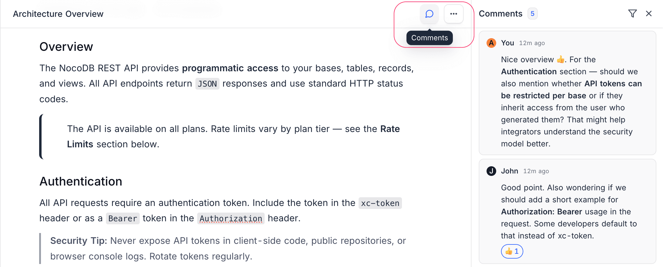Select the Comments tooltip label
The width and height of the screenshot is (663, 267).
(429, 38)
